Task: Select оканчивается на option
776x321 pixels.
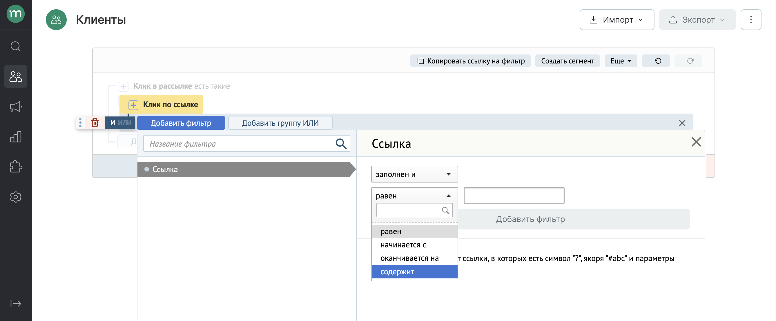Action: point(414,258)
